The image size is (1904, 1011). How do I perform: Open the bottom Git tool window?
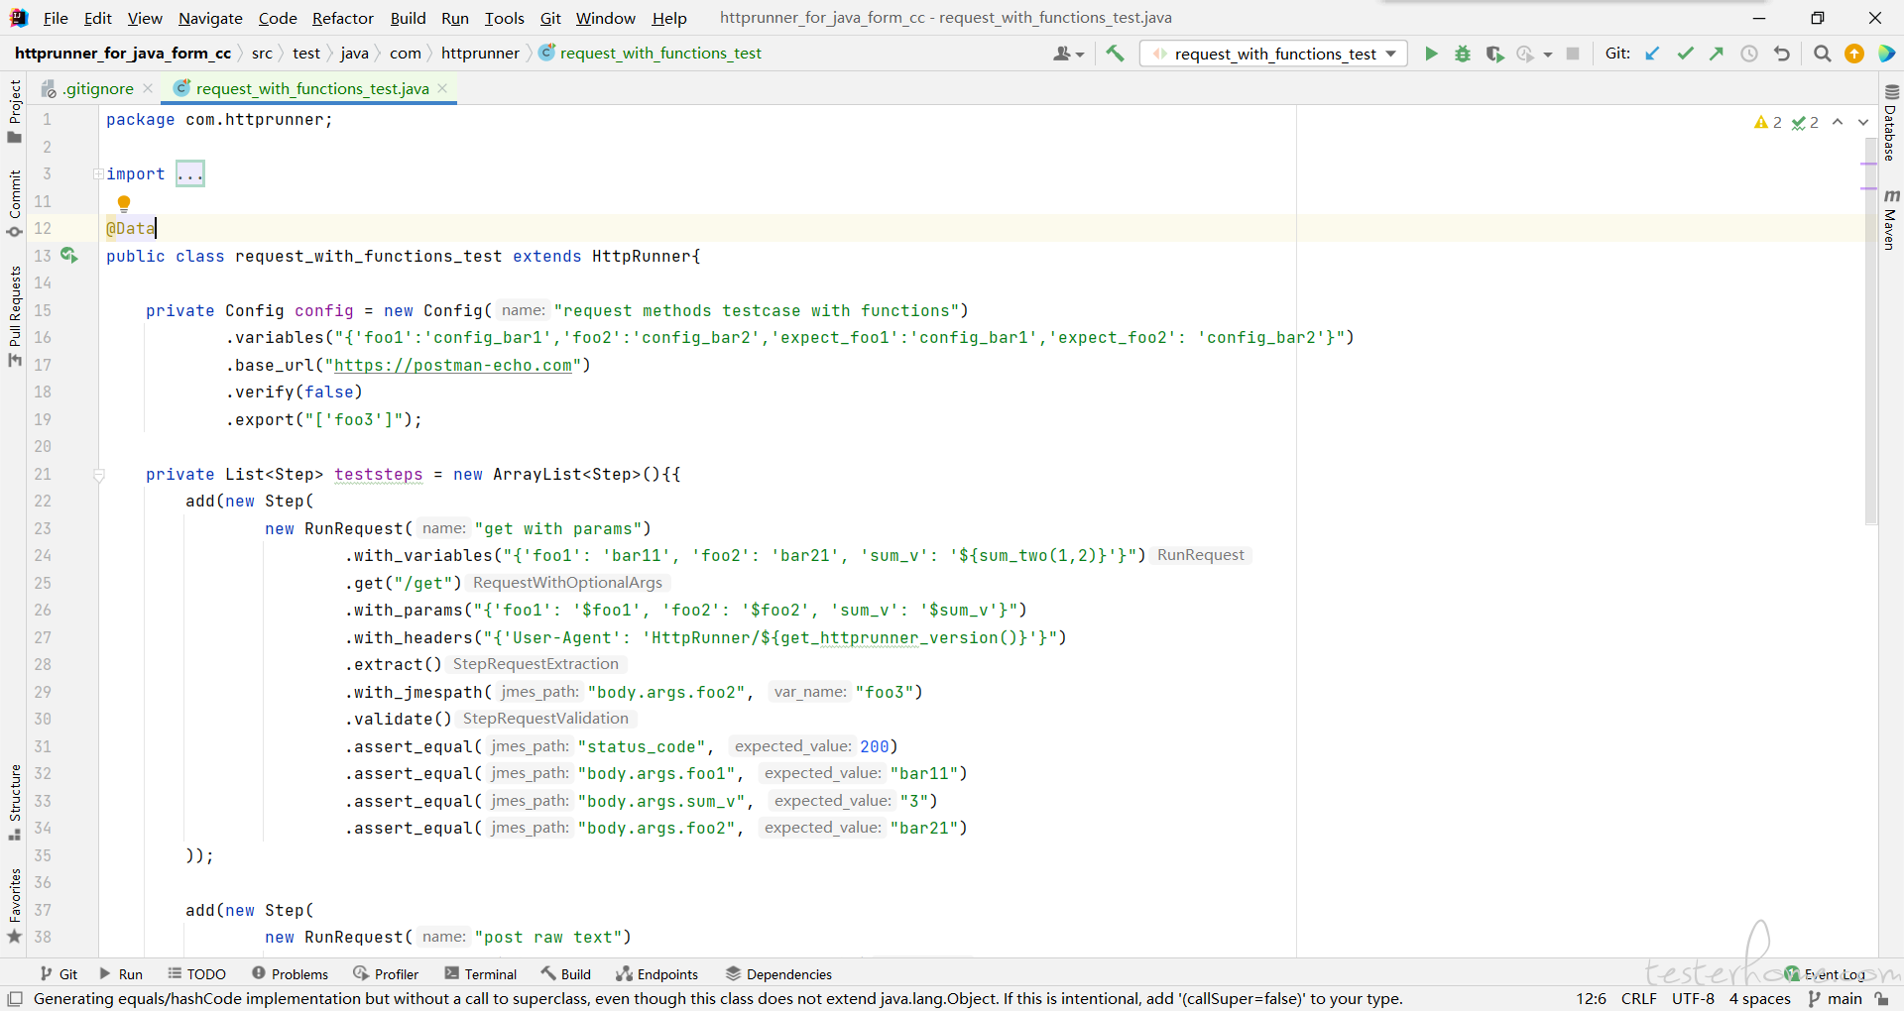tap(59, 974)
